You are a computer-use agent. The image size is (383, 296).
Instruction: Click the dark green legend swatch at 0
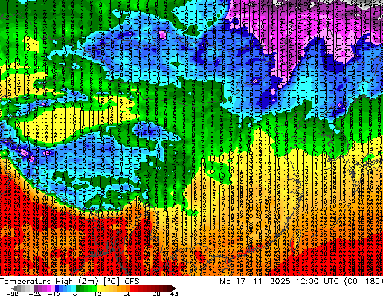pyautogui.click(x=78, y=288)
